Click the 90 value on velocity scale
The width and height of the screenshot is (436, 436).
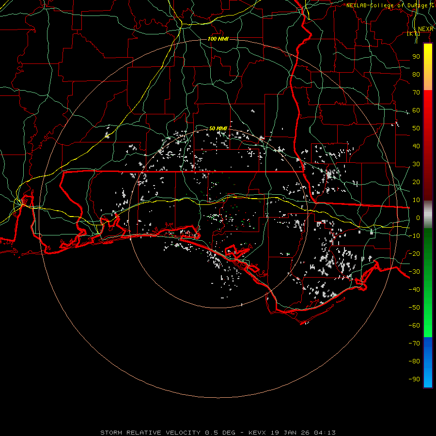(416, 57)
